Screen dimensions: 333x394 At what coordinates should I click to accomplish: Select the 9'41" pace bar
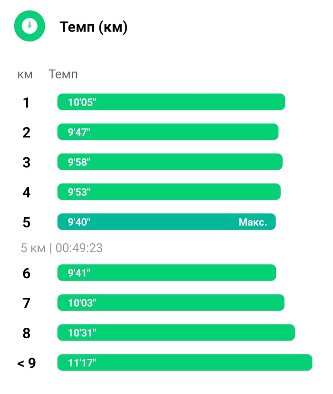(166, 273)
